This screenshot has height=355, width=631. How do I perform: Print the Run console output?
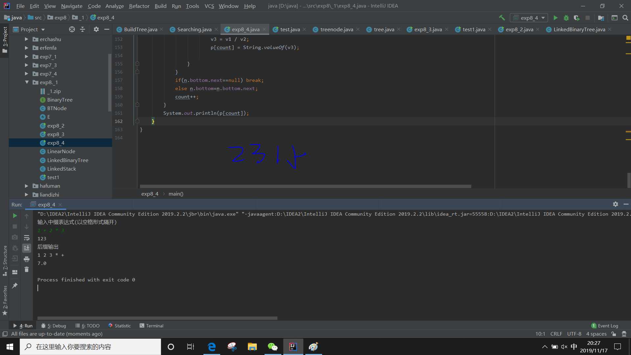pyautogui.click(x=27, y=259)
